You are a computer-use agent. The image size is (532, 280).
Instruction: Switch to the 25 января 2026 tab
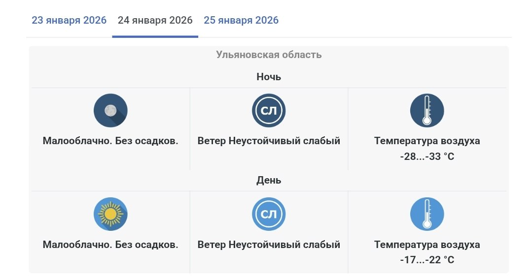pyautogui.click(x=241, y=21)
